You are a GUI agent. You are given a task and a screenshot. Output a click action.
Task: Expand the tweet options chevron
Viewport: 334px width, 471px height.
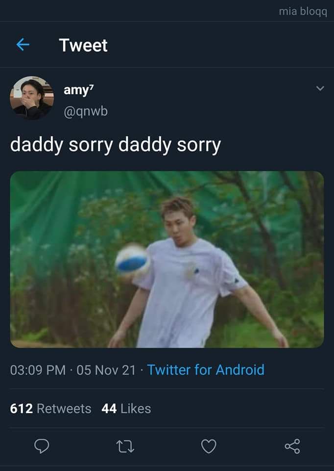click(x=320, y=88)
